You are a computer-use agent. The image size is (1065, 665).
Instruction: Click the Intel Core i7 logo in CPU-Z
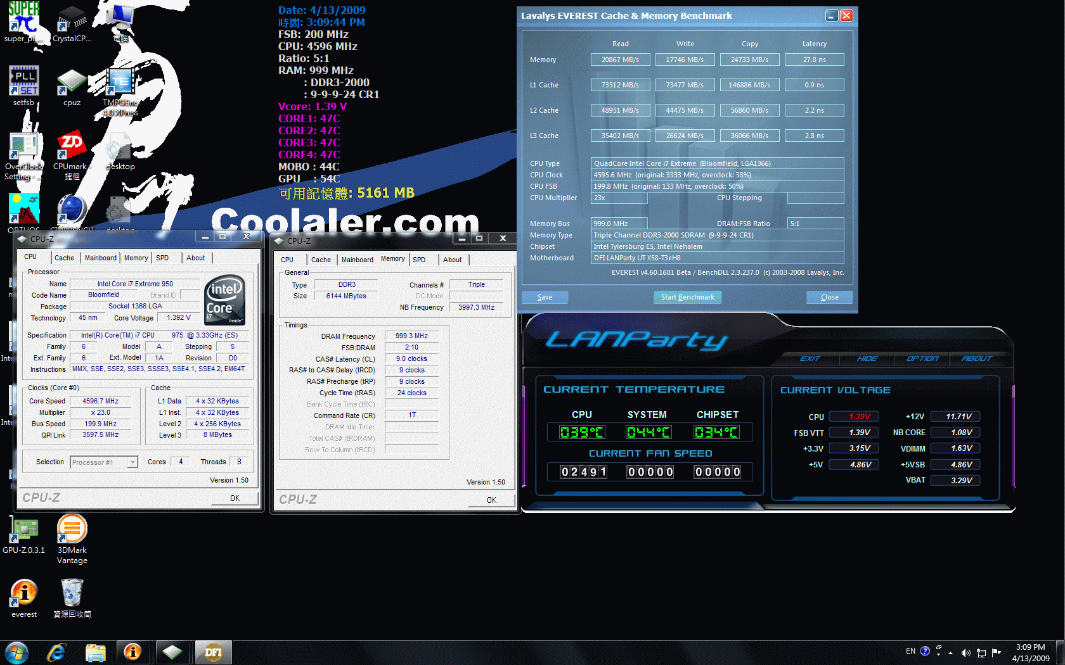226,301
